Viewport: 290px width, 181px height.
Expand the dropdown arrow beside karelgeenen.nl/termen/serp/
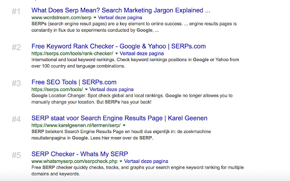124,125
